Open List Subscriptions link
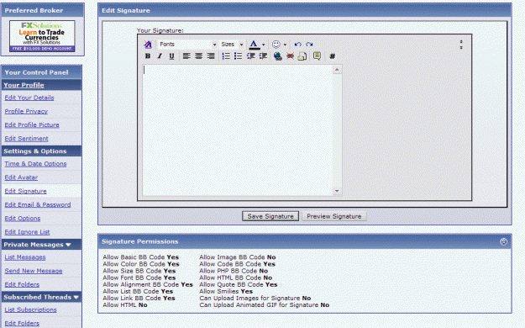 (30, 309)
